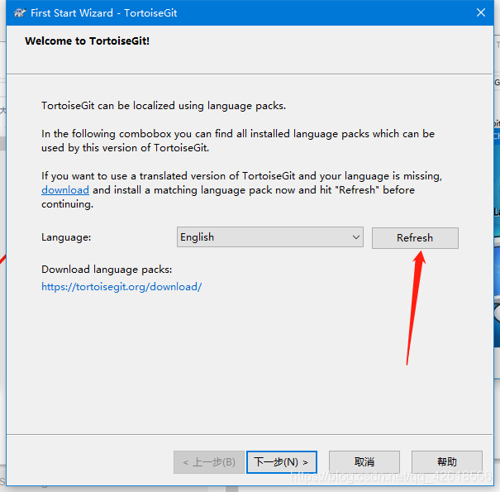
Task: Click the Download language packs: label
Action: [107, 270]
